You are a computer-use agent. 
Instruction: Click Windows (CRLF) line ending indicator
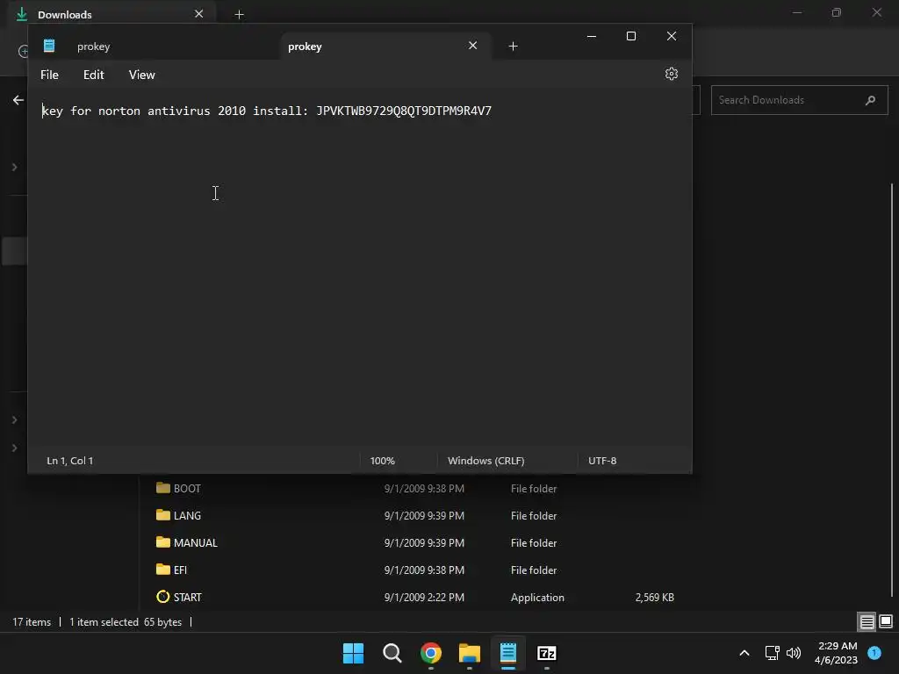pos(486,461)
